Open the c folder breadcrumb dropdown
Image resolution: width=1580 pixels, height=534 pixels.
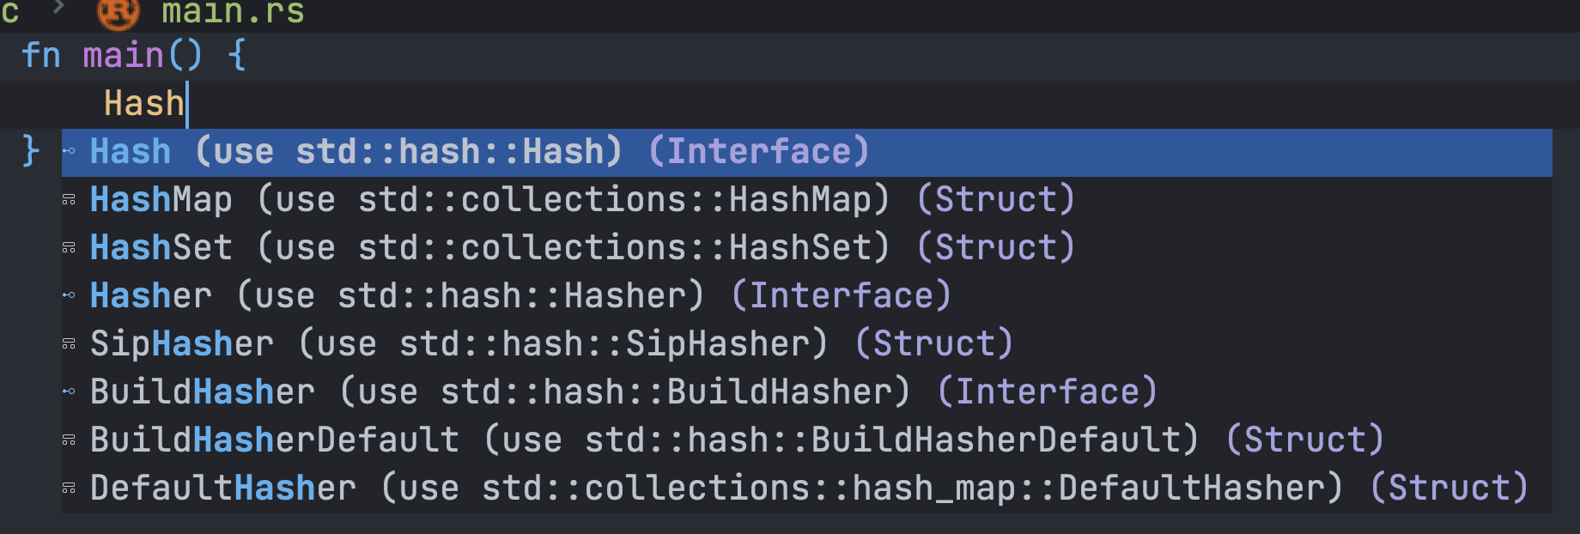click(x=11, y=11)
